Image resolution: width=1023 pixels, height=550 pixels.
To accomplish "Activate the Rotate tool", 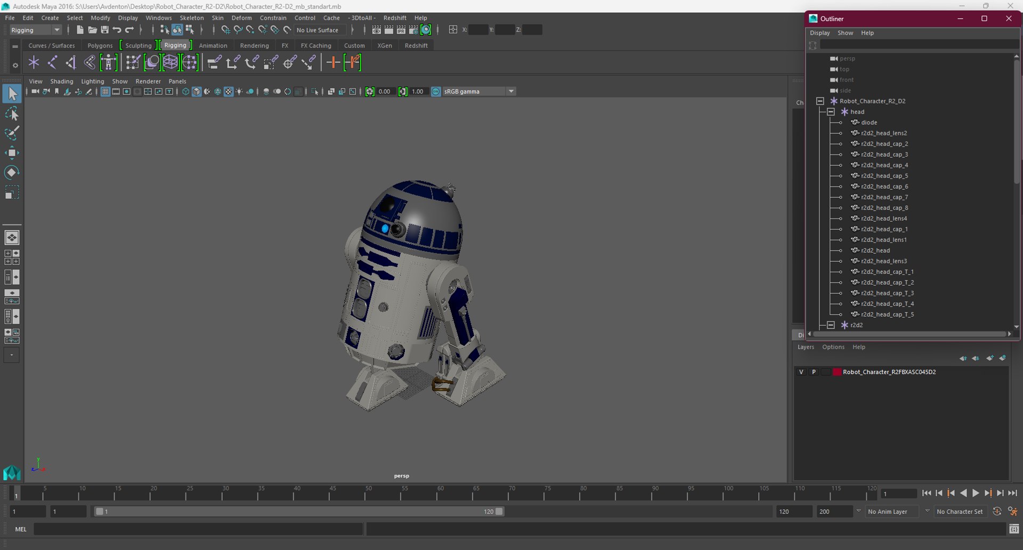I will (12, 172).
